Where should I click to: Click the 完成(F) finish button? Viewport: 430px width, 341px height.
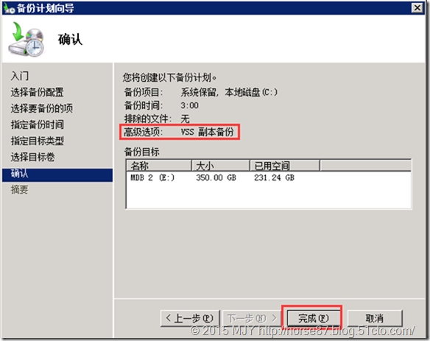click(313, 318)
